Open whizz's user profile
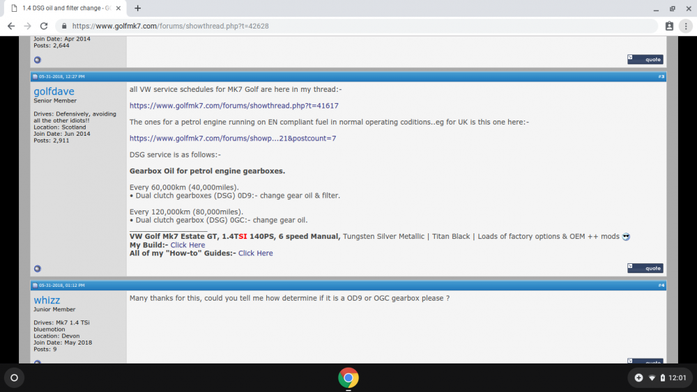The image size is (697, 392). pos(47,300)
